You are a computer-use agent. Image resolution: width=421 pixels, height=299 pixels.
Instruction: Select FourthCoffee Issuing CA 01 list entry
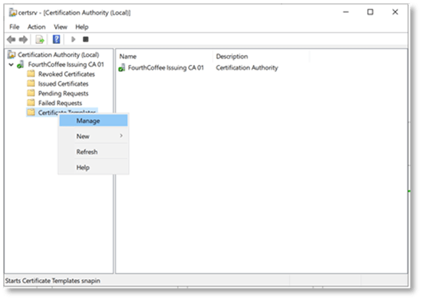coord(167,68)
